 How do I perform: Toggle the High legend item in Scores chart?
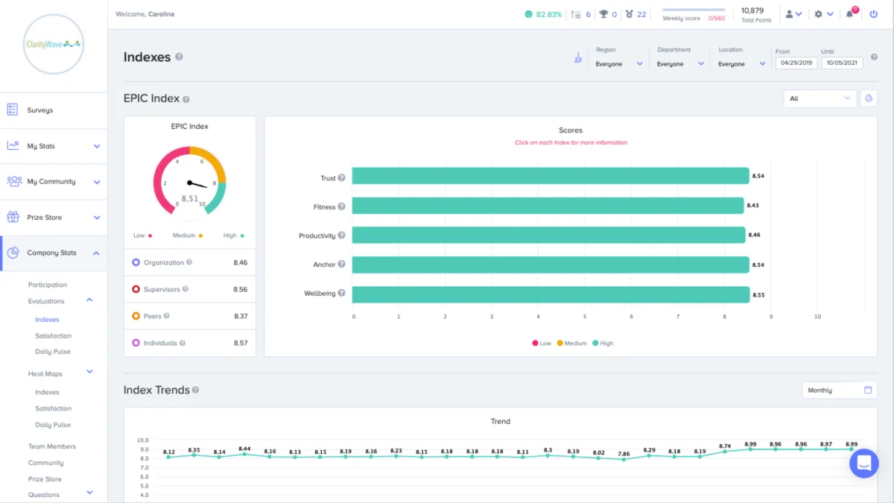click(x=603, y=344)
